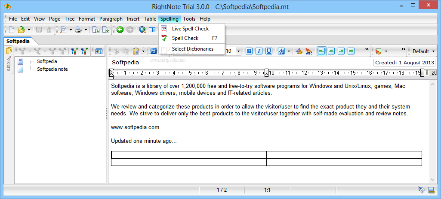Screen dimensions: 441x199
Task: Open the paste options dropdown arrow
Action: pyautogui.click(x=143, y=51)
